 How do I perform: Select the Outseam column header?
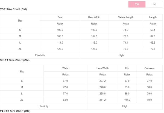(149, 68)
